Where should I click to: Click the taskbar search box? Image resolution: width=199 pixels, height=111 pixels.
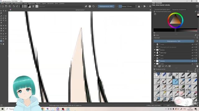point(10,109)
